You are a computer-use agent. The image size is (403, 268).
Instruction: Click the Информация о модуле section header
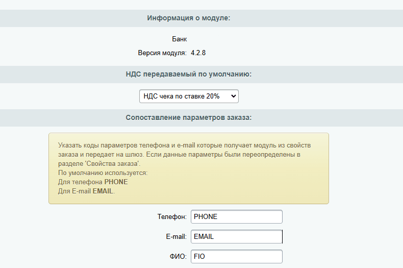[x=189, y=18]
